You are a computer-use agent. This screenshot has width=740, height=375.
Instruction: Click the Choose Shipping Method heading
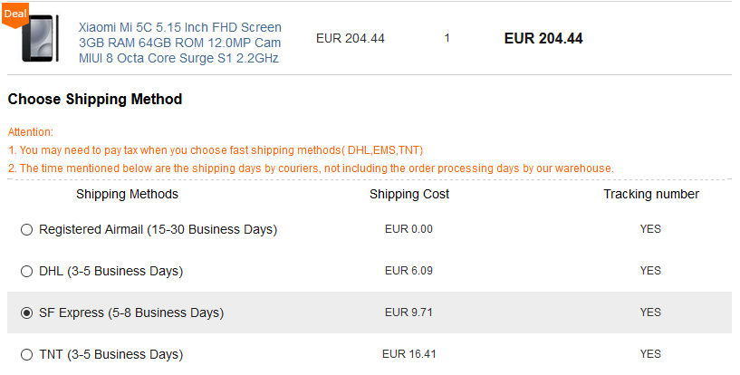(x=95, y=99)
